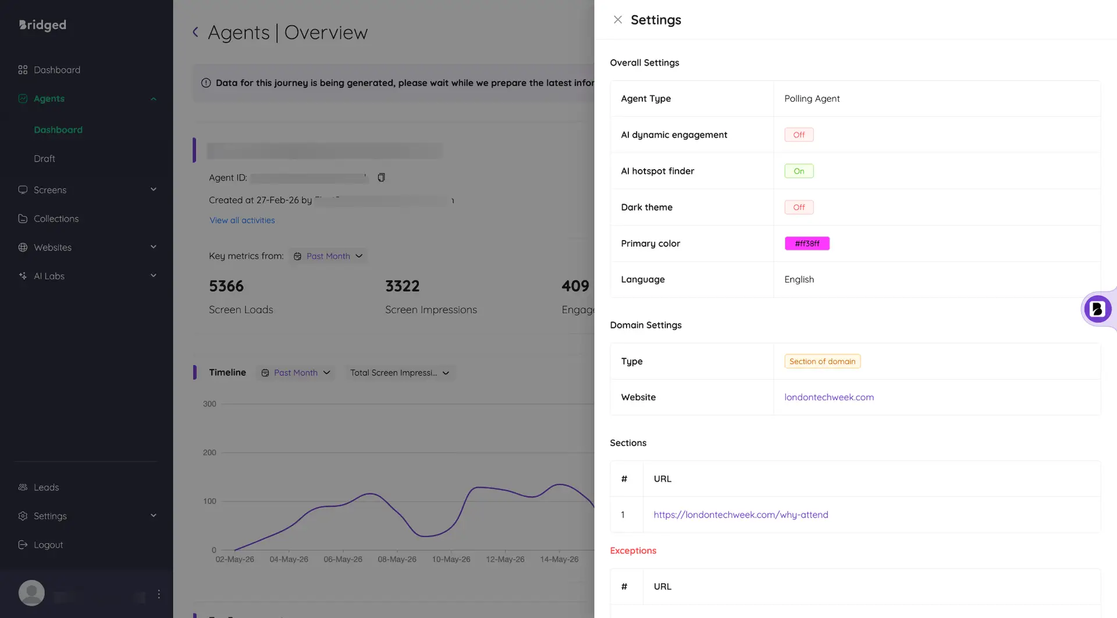Viewport: 1117px width, 618px height.
Task: Expand the Settings sidebar section
Action: click(154, 516)
